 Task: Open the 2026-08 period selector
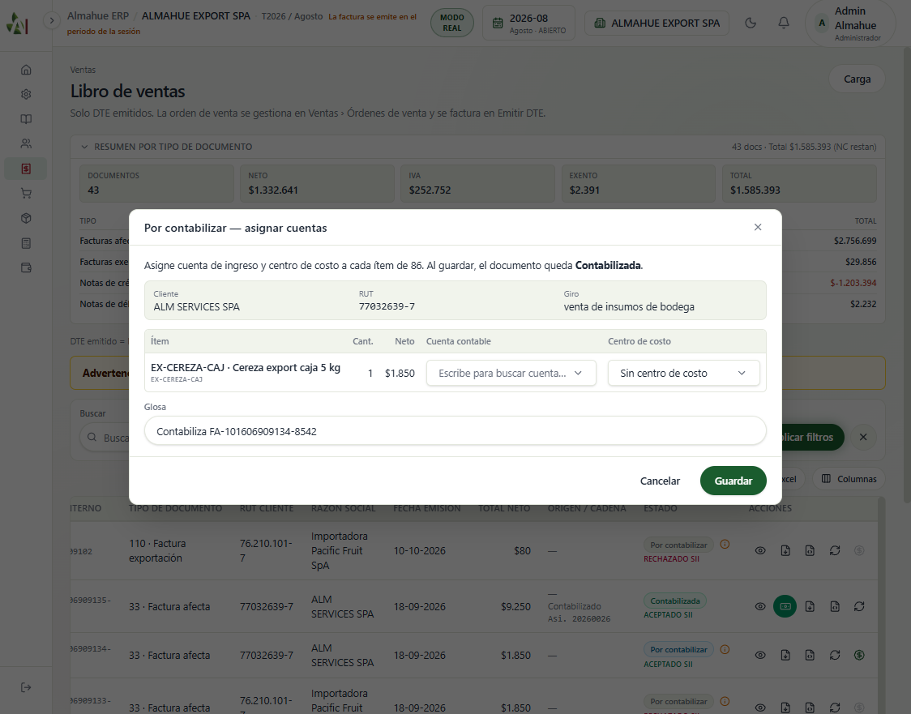click(x=528, y=24)
